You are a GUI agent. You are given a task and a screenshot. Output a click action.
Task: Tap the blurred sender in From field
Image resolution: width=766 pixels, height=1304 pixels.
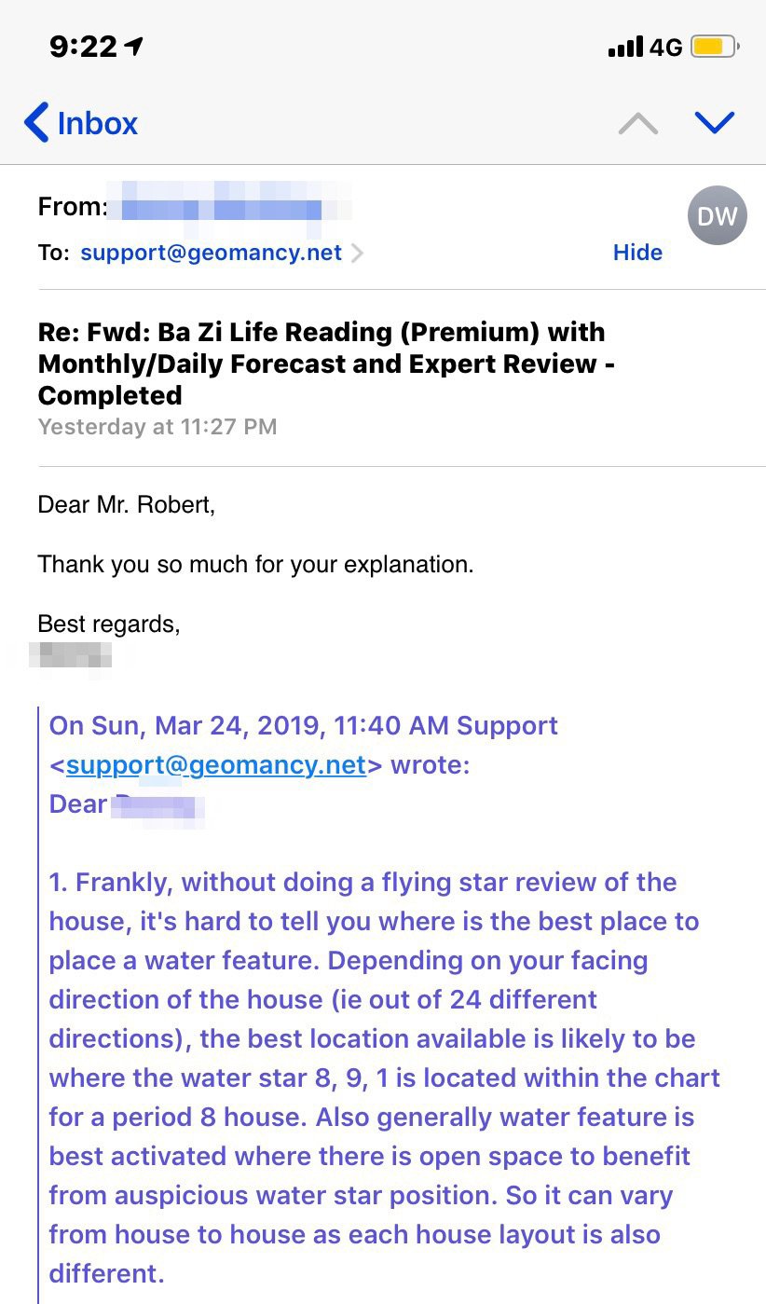pos(224,207)
